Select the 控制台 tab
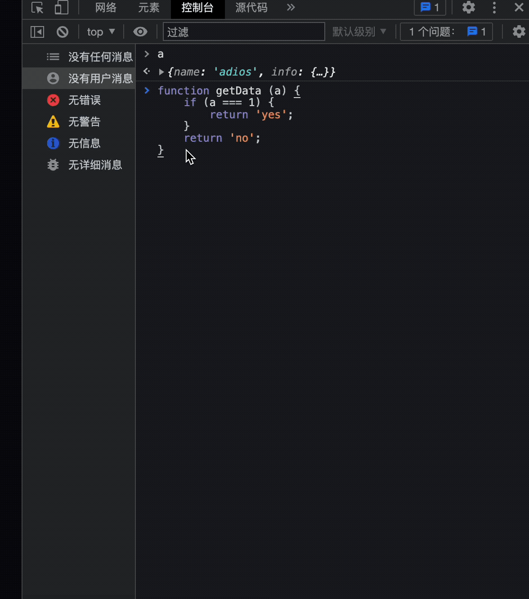Viewport: 529px width, 599px height. pyautogui.click(x=197, y=8)
